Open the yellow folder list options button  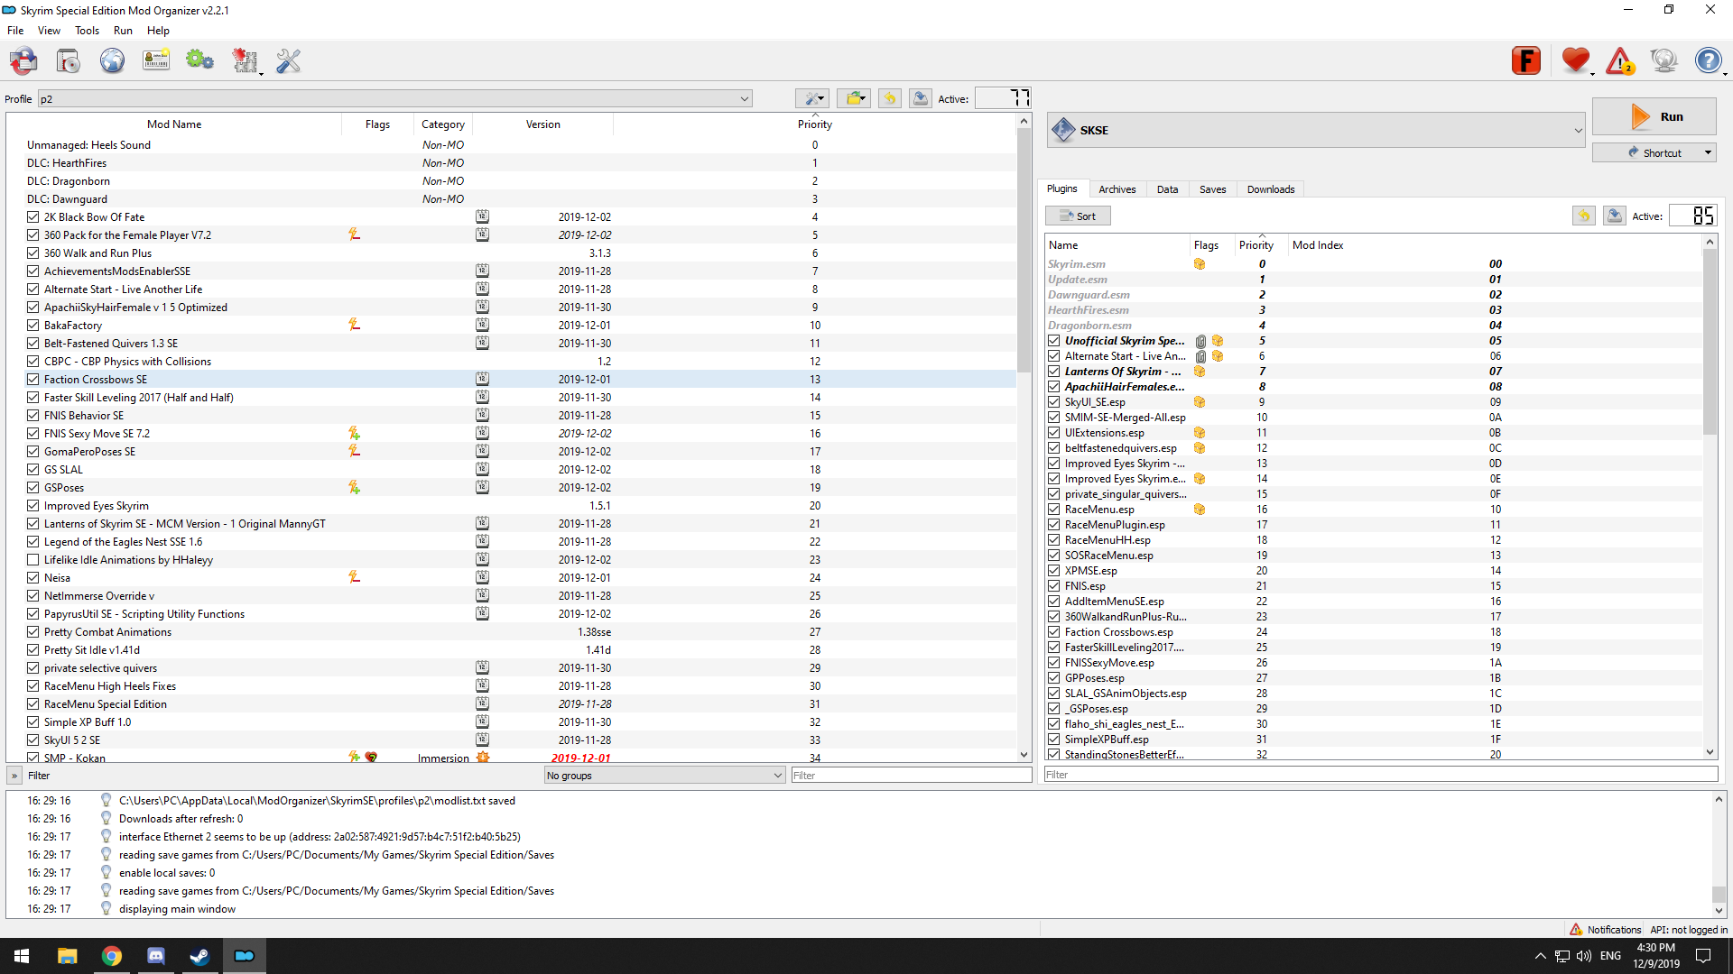tap(853, 98)
